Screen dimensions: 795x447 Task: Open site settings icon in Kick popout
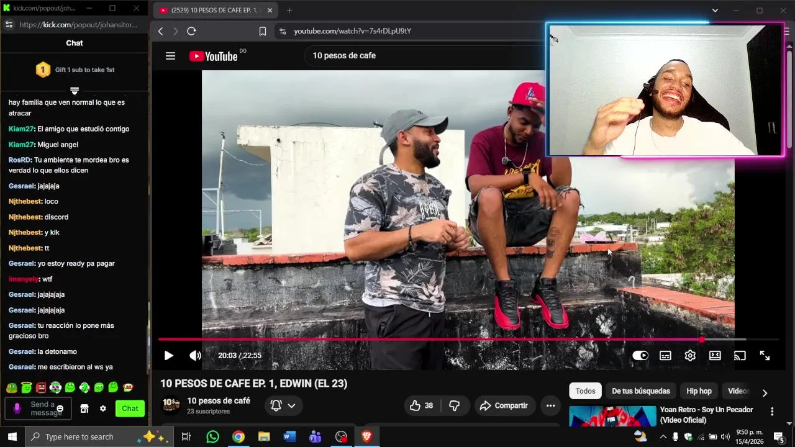[x=9, y=25]
